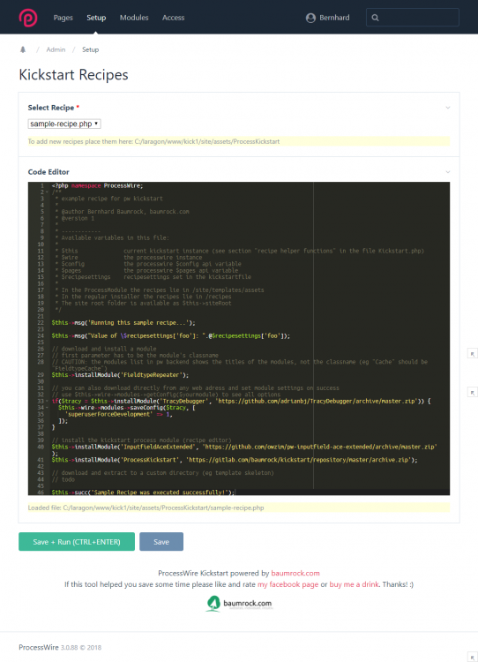
Task: Click the ProcessKickstart install line
Action: click(235, 460)
